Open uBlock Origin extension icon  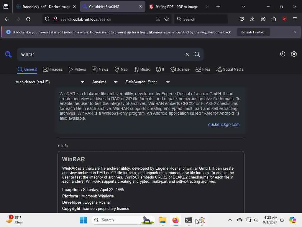pyautogui.click(x=284, y=19)
